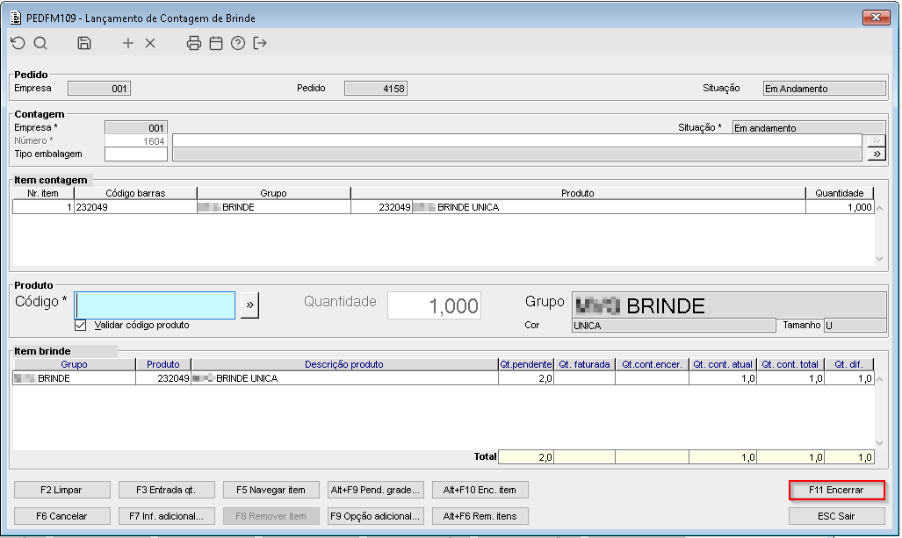
Task: Click Alt+F6 Rem. itens button
Action: tap(480, 516)
